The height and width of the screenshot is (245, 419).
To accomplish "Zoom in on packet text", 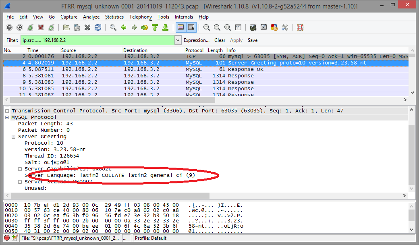I will coord(207,27).
